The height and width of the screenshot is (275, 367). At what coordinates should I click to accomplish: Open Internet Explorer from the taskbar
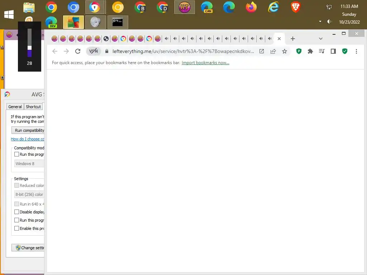(273, 8)
